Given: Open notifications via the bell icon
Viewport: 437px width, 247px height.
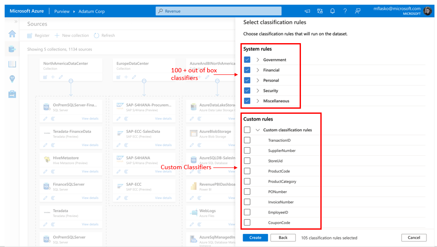Looking at the screenshot, I should (x=333, y=10).
